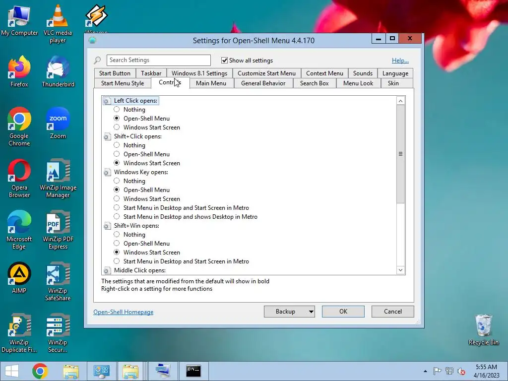
Task: Choose Start Menu in Desktop and shows Desktop in Metro
Action: click(117, 216)
